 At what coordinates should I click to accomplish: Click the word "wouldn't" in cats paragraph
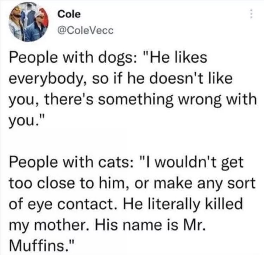click(x=185, y=162)
